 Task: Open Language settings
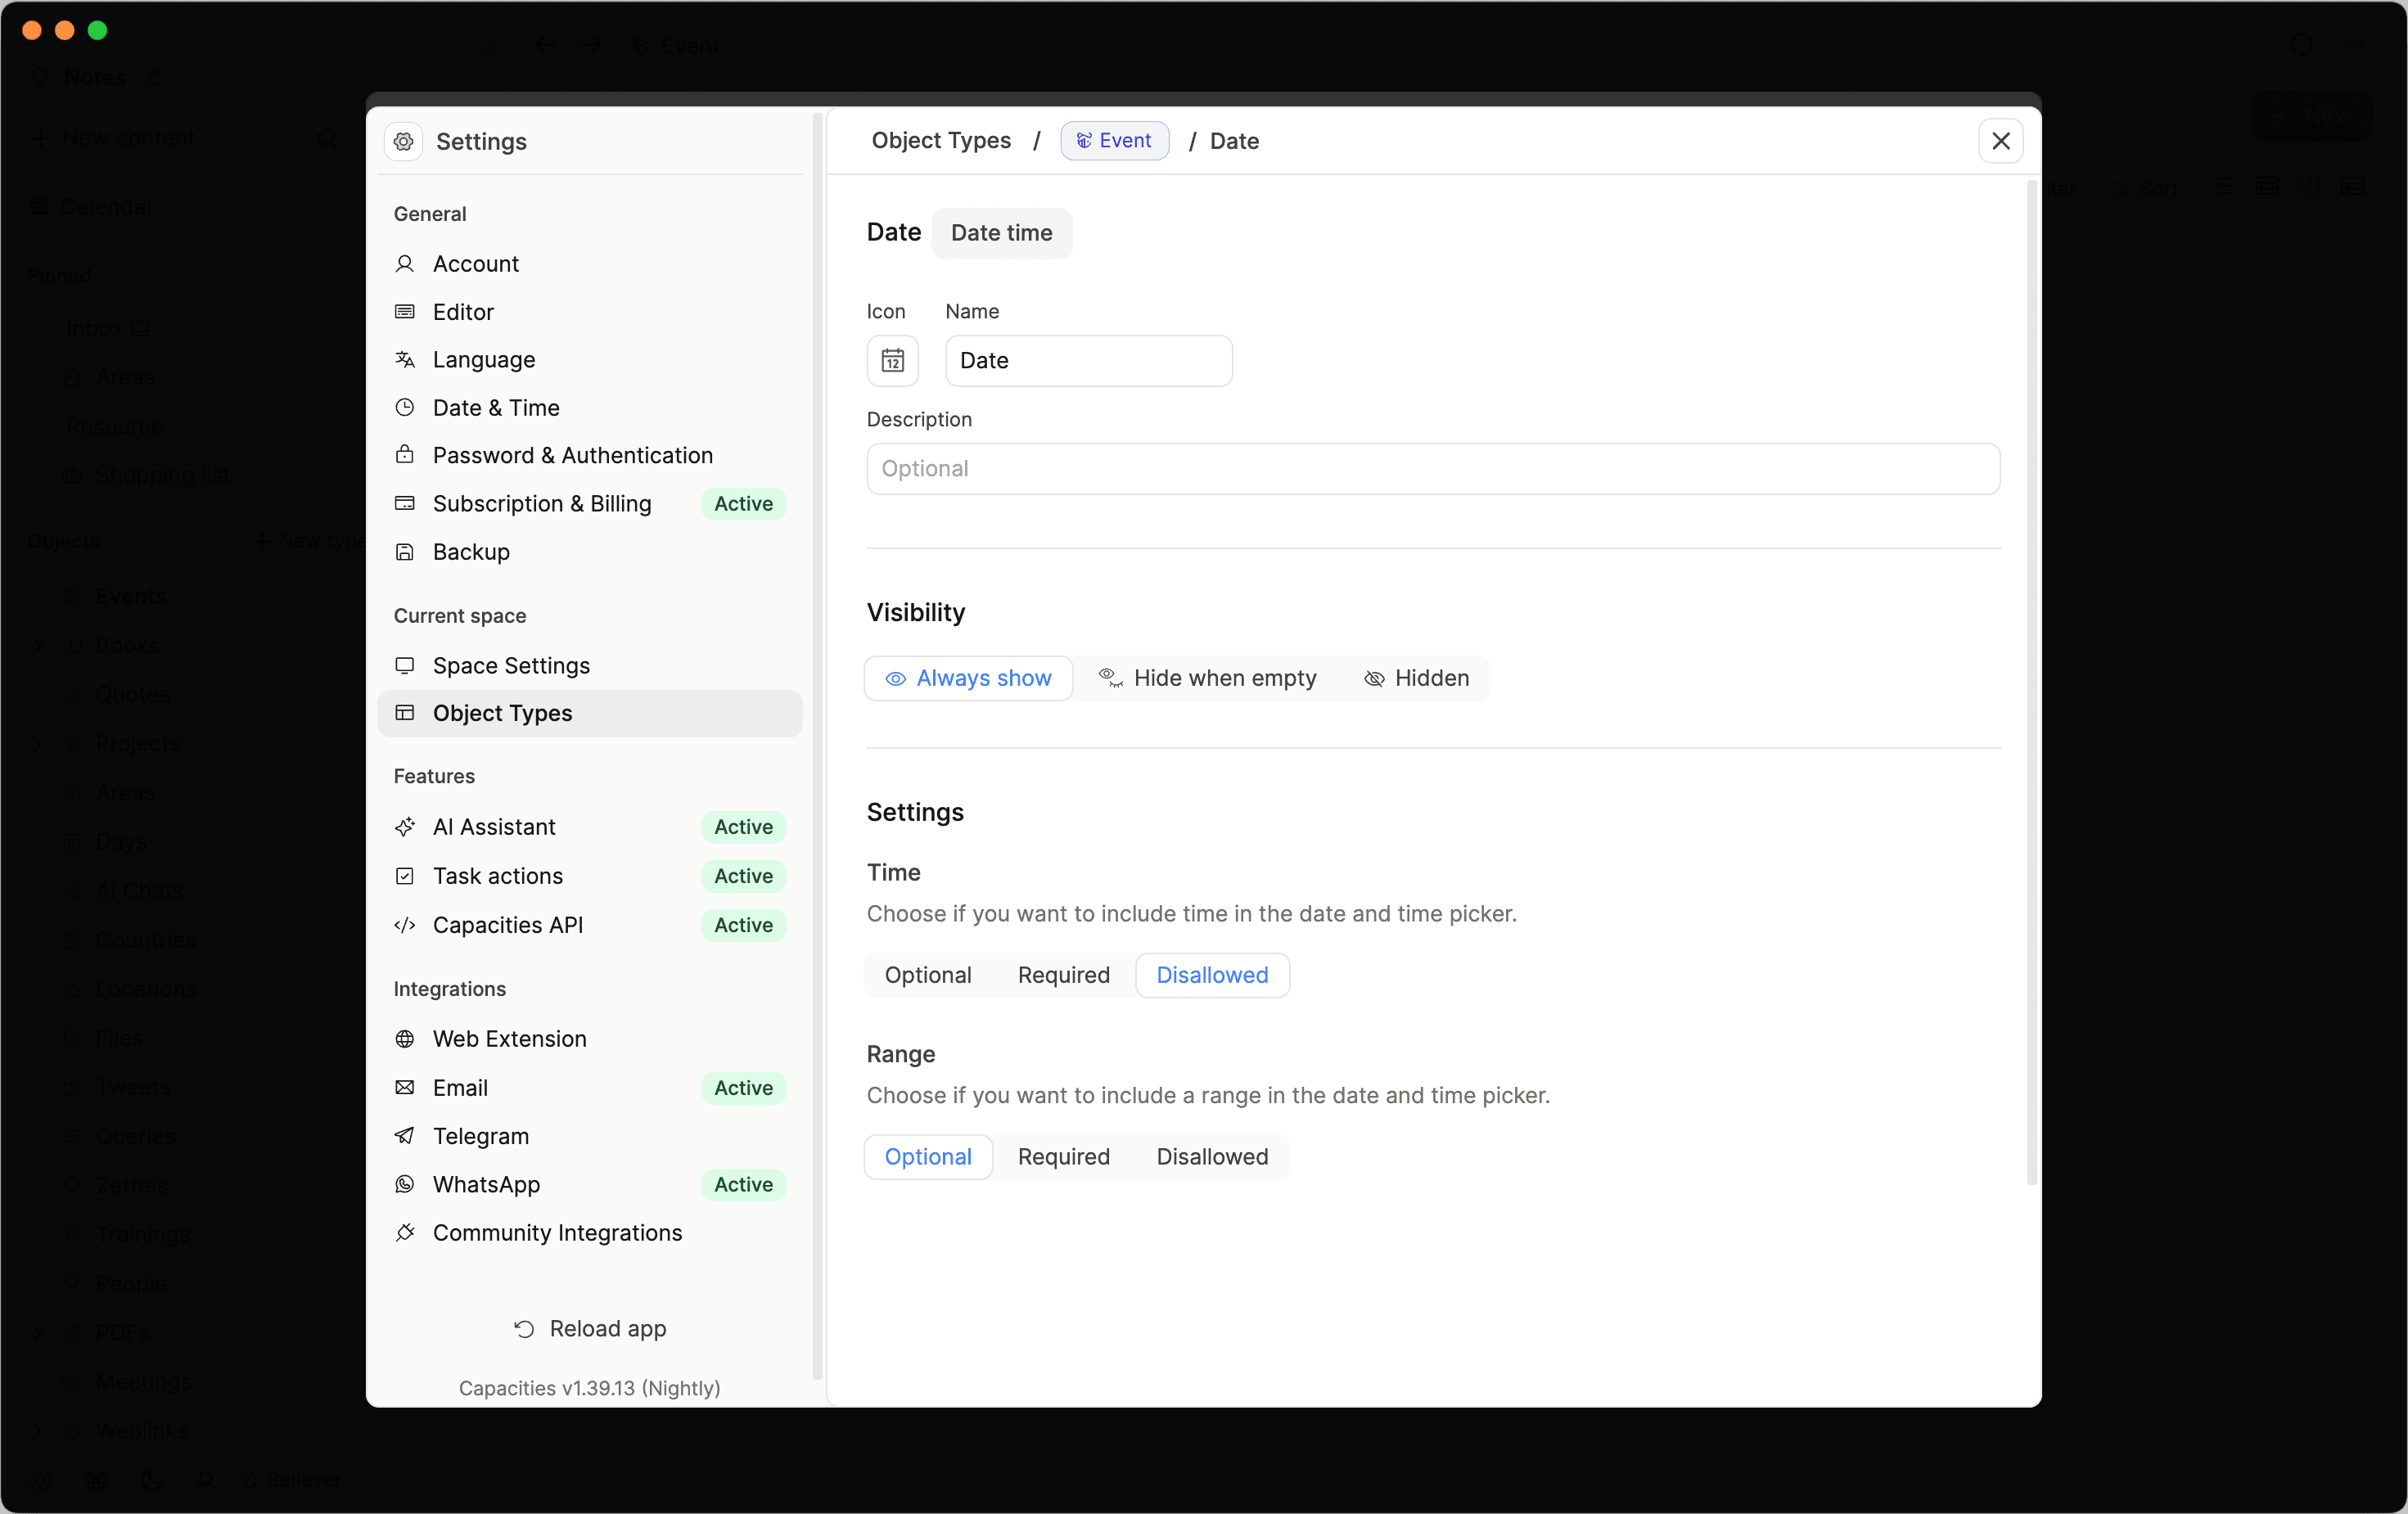tap(590, 360)
